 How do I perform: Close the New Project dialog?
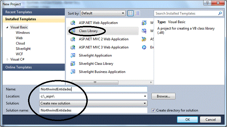click(218, 3)
